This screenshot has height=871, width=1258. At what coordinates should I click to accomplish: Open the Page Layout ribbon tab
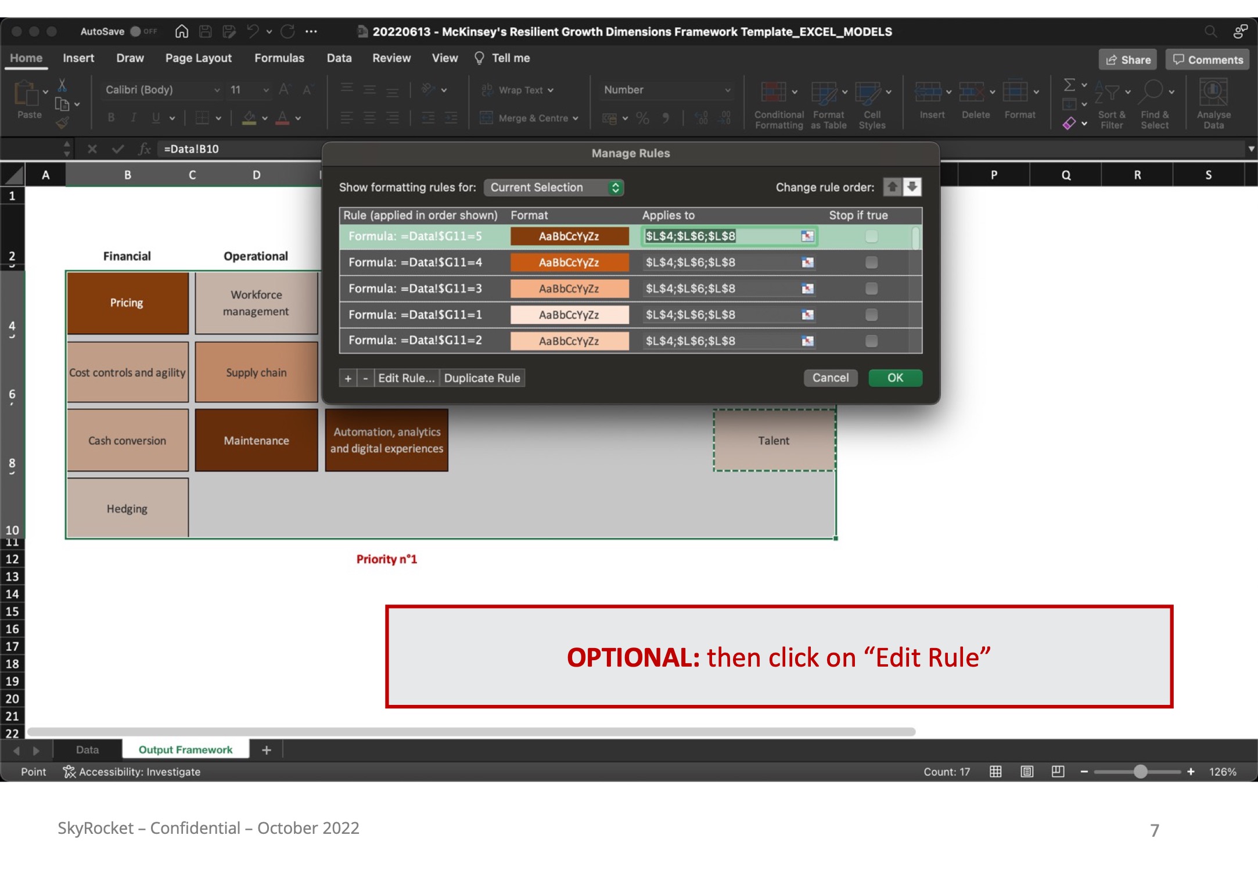198,58
